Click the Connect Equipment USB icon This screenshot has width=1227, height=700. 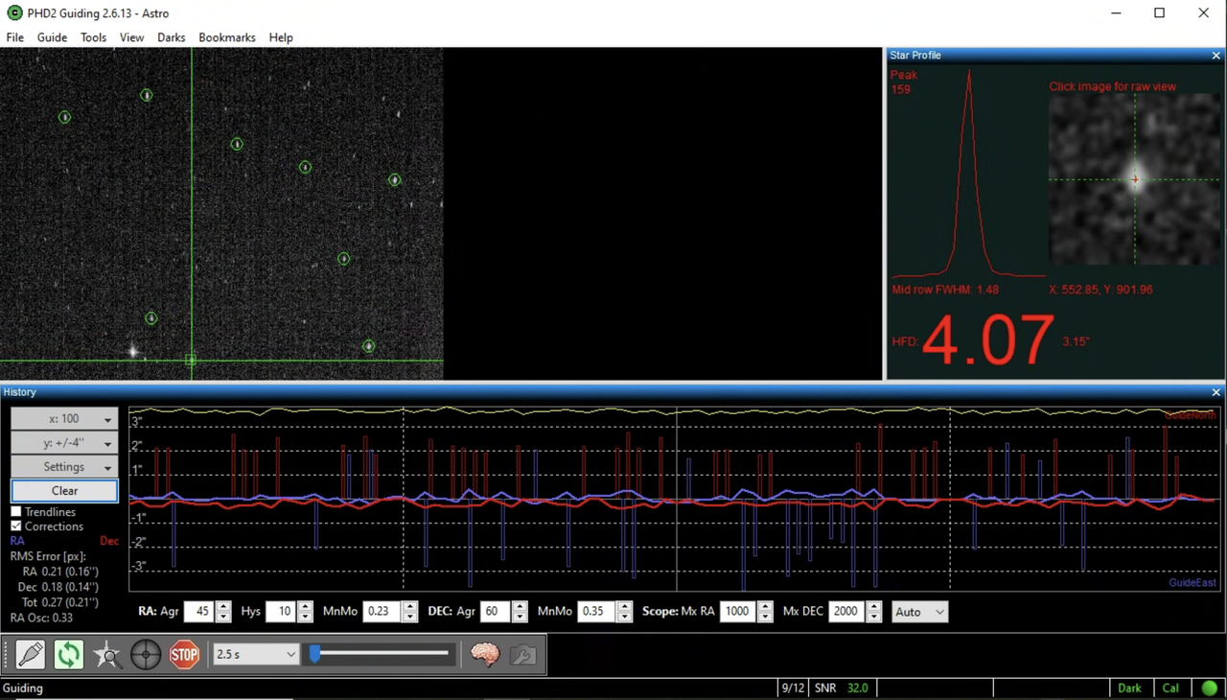[30, 655]
